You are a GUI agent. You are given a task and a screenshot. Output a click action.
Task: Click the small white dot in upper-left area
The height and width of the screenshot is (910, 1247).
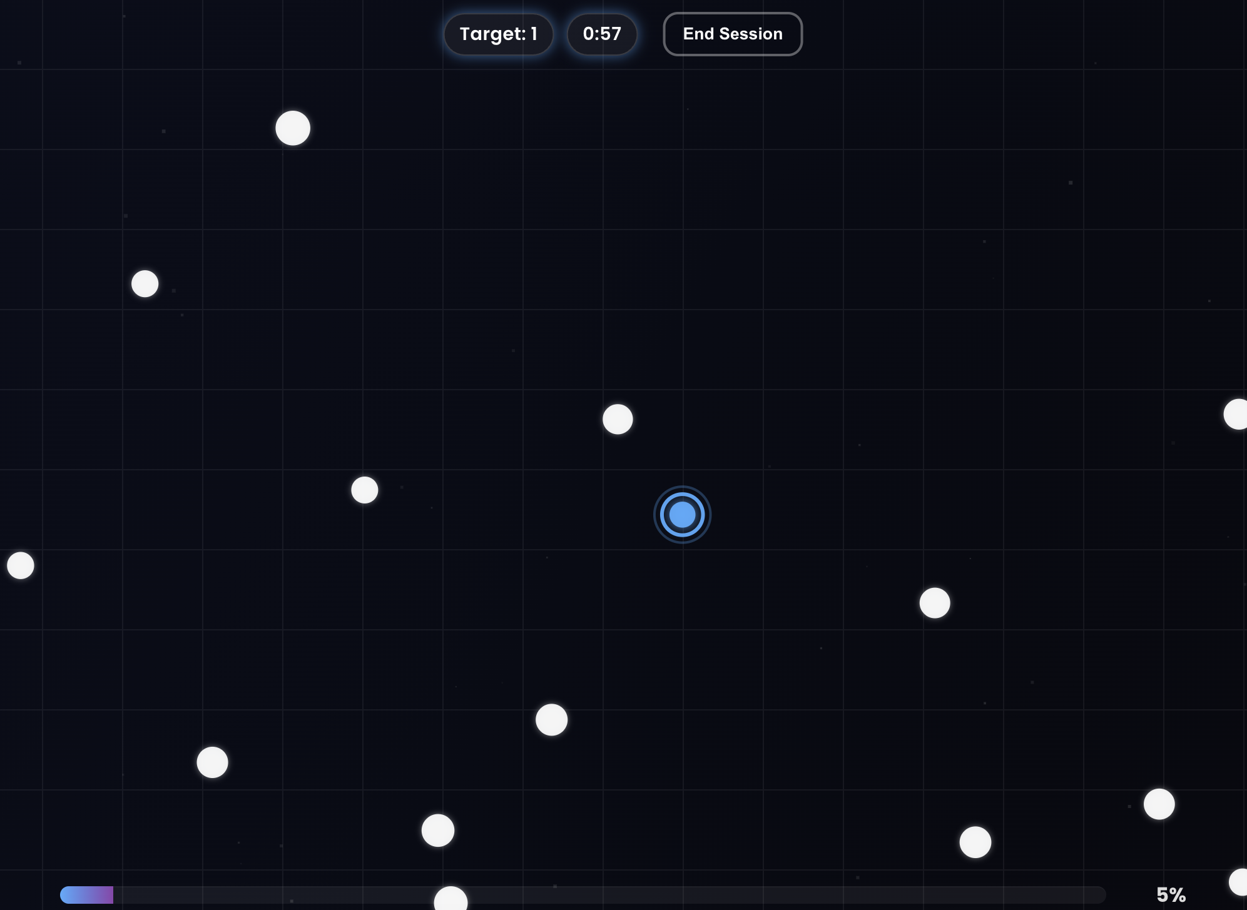click(x=145, y=284)
